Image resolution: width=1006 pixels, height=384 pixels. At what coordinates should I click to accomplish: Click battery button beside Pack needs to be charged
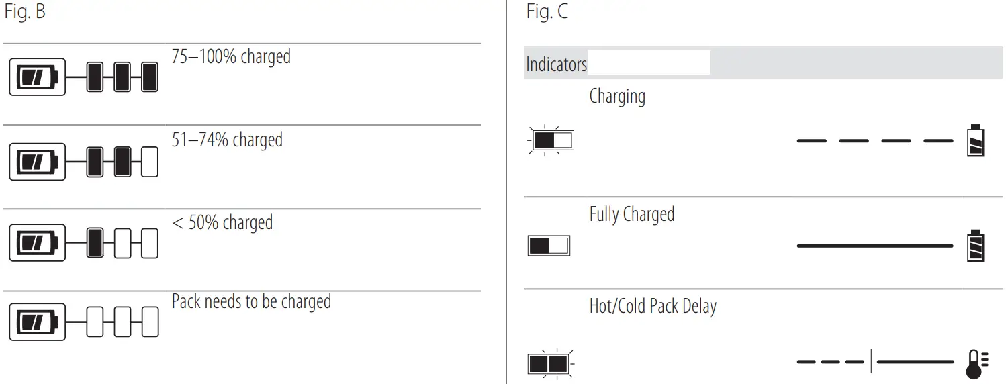[37, 322]
